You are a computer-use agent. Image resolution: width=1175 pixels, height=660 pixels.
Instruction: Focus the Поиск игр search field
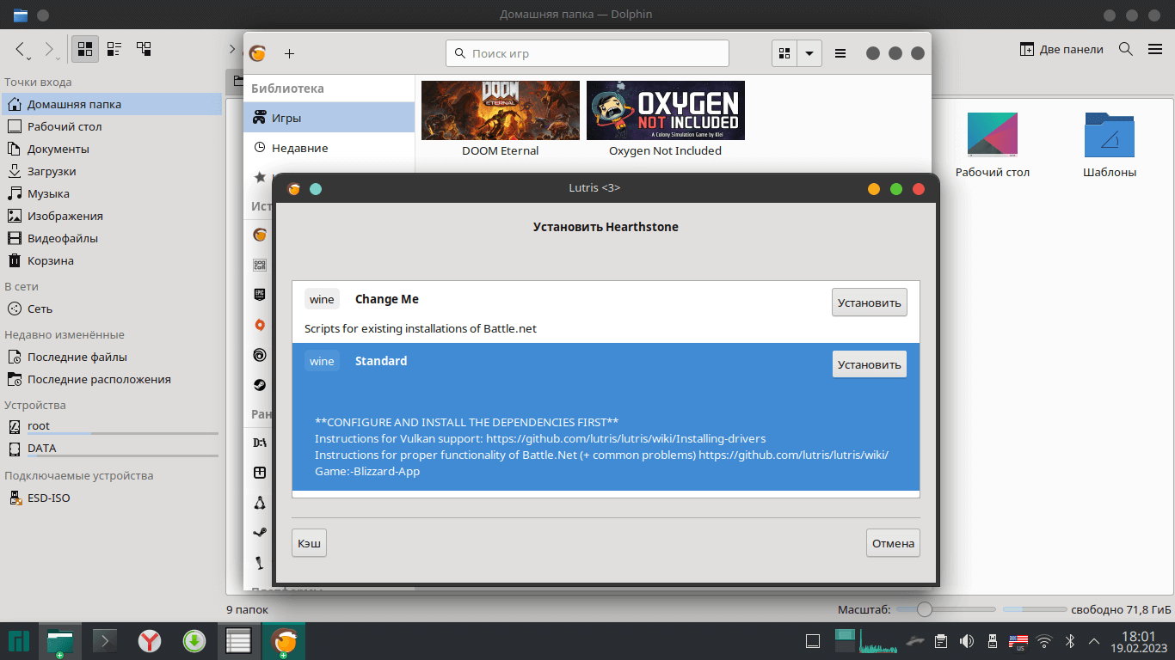click(x=587, y=53)
